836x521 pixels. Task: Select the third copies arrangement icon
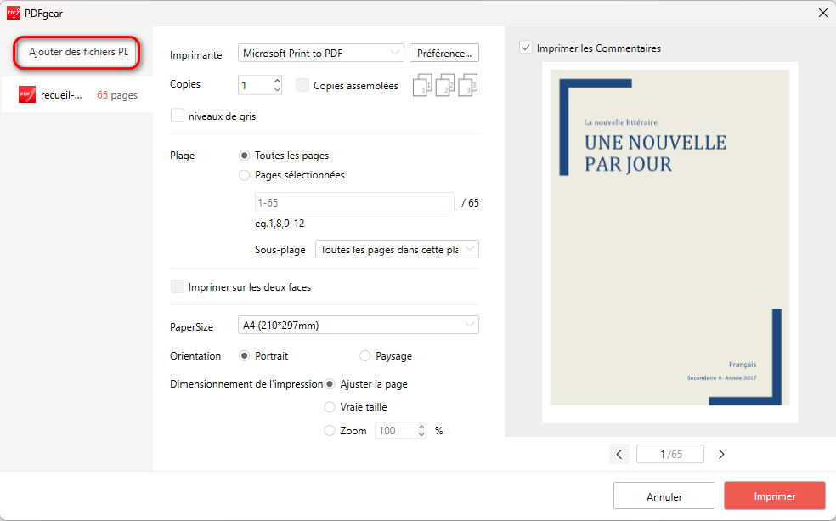click(466, 84)
